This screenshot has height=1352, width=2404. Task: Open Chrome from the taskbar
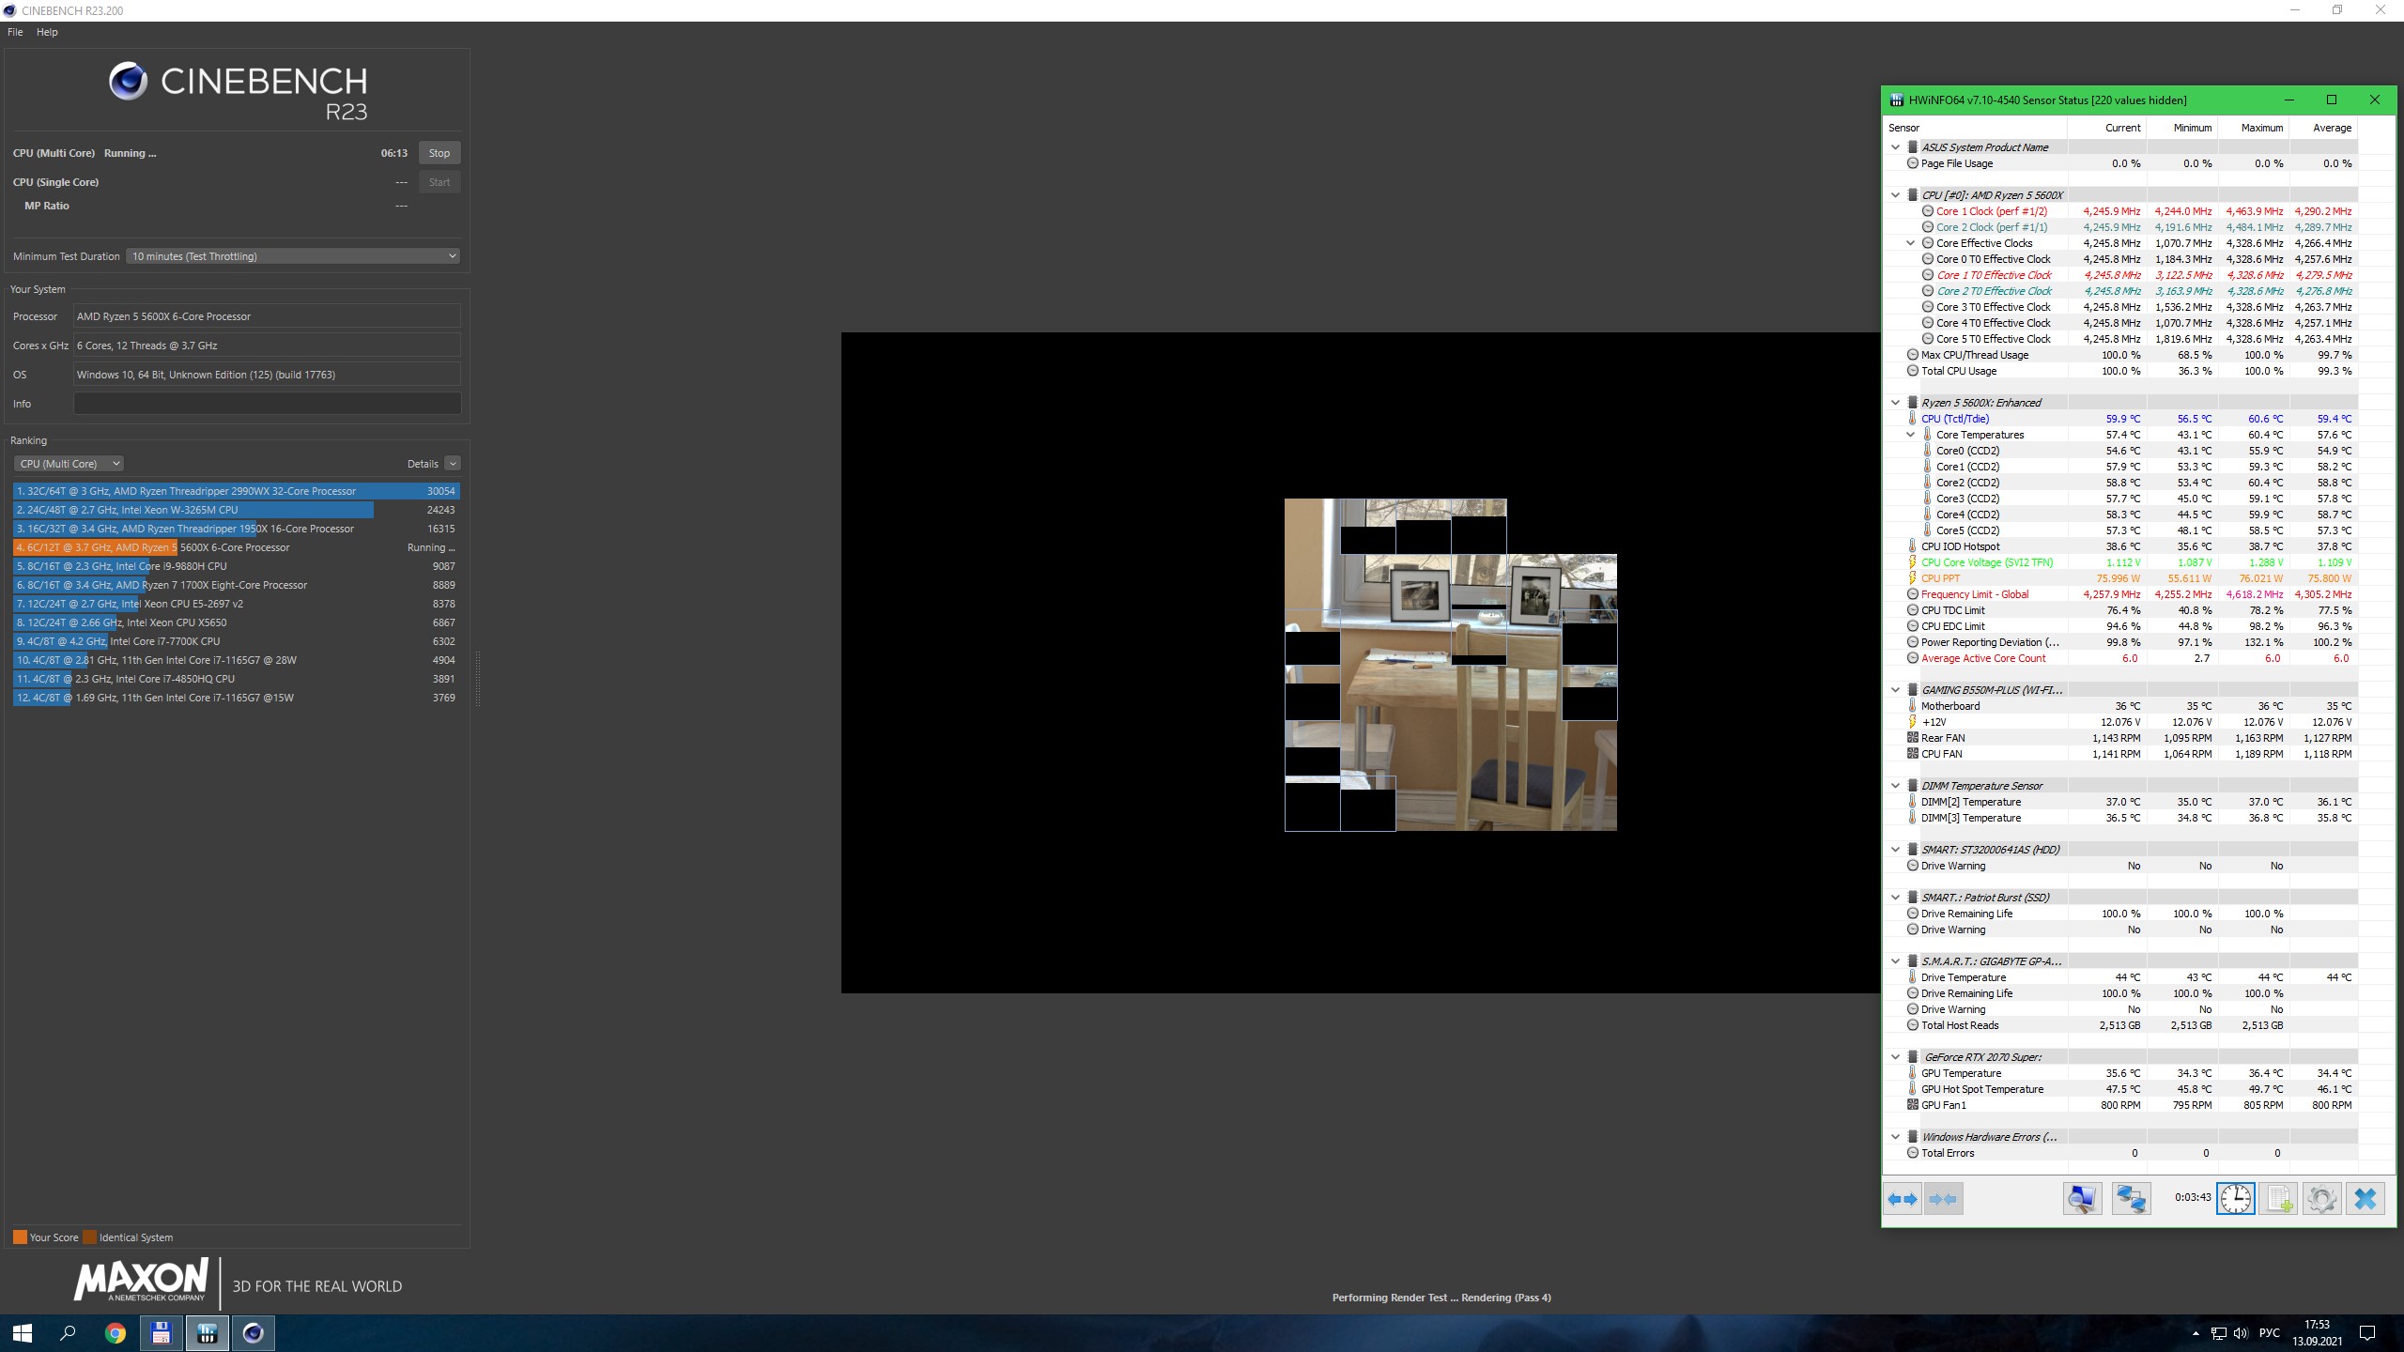click(x=115, y=1333)
